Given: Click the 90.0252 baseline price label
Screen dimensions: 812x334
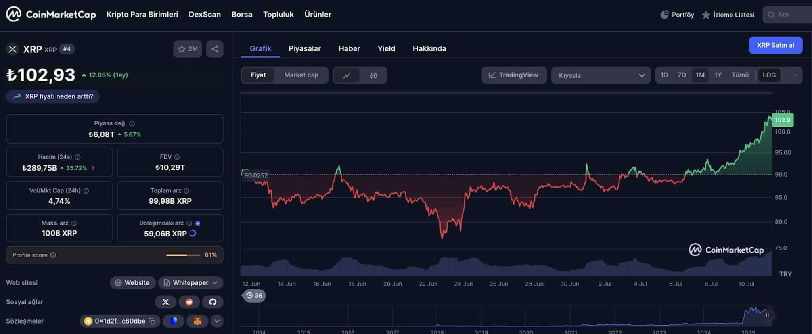Looking at the screenshot, I should pyautogui.click(x=256, y=175).
